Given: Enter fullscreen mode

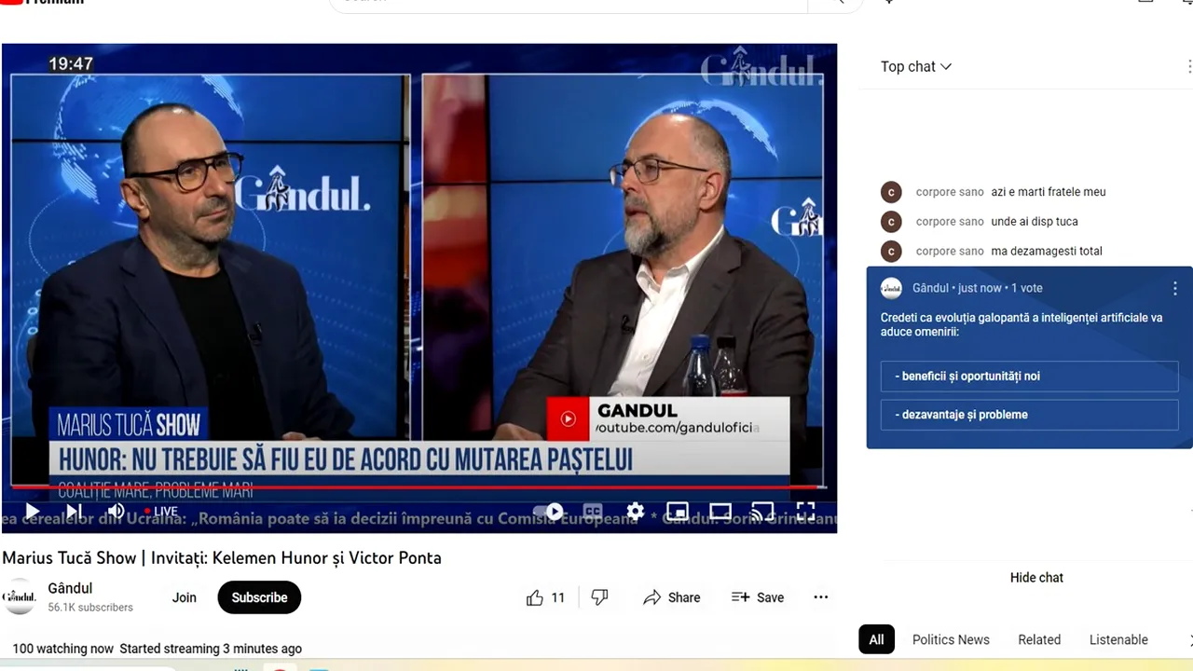Looking at the screenshot, I should point(805,512).
